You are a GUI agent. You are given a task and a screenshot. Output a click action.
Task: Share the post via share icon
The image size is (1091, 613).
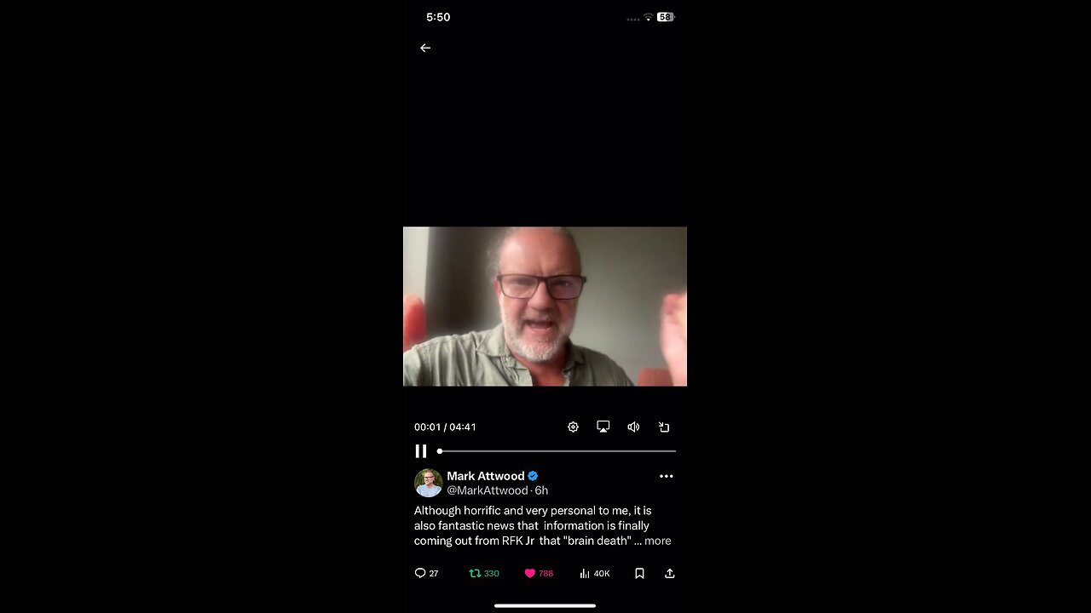tap(670, 573)
